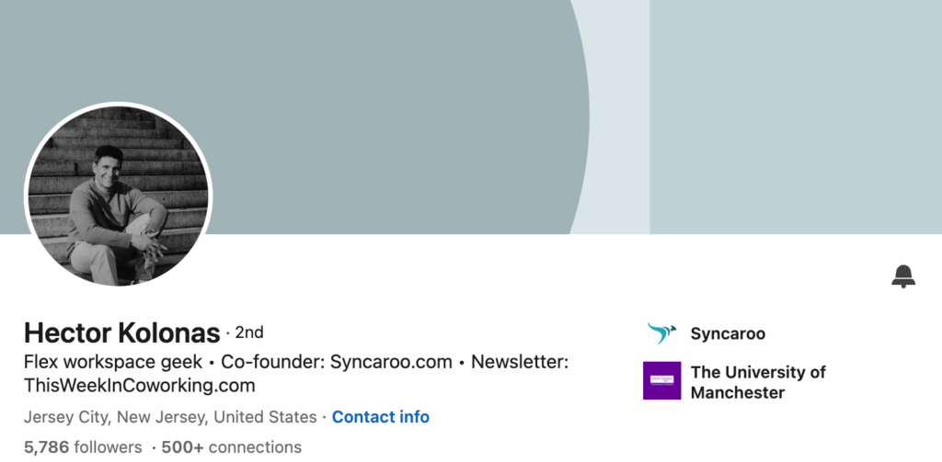Click the 2nd degree connection badge
The image size is (942, 462).
point(249,332)
